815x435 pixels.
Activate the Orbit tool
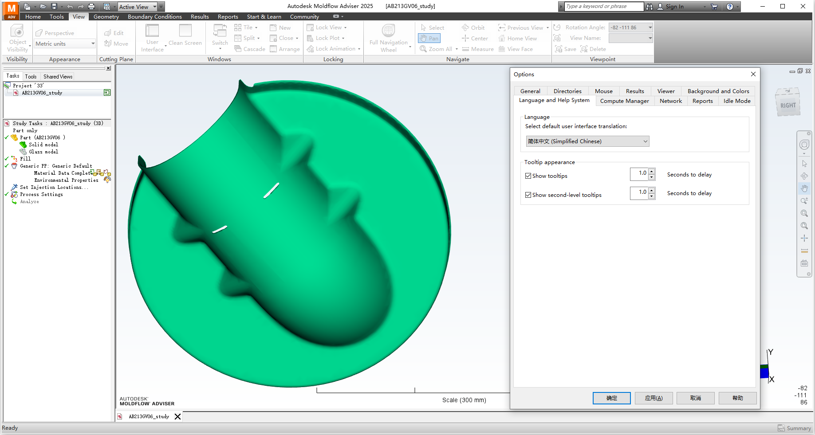(473, 27)
